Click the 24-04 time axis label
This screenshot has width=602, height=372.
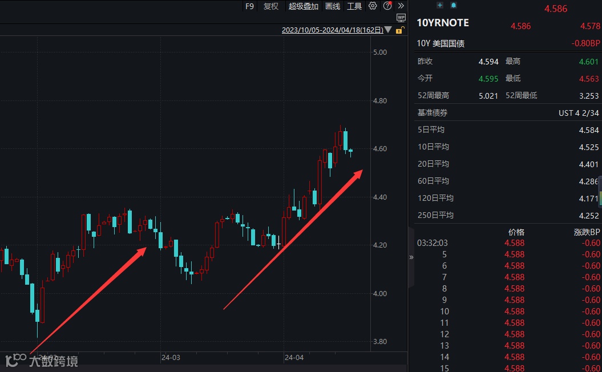(x=294, y=358)
